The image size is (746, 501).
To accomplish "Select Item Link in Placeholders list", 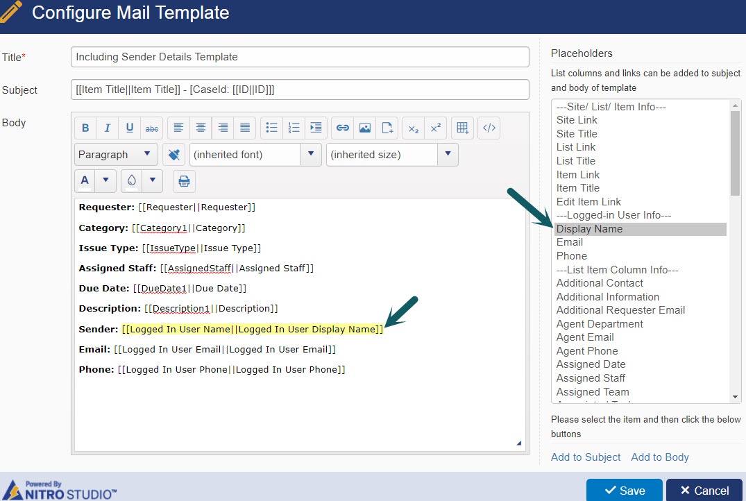I will point(578,175).
